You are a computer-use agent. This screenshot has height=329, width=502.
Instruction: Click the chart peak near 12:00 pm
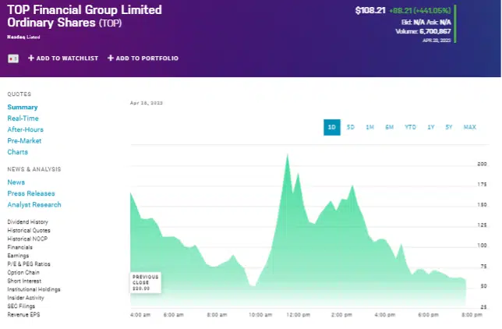(x=288, y=155)
